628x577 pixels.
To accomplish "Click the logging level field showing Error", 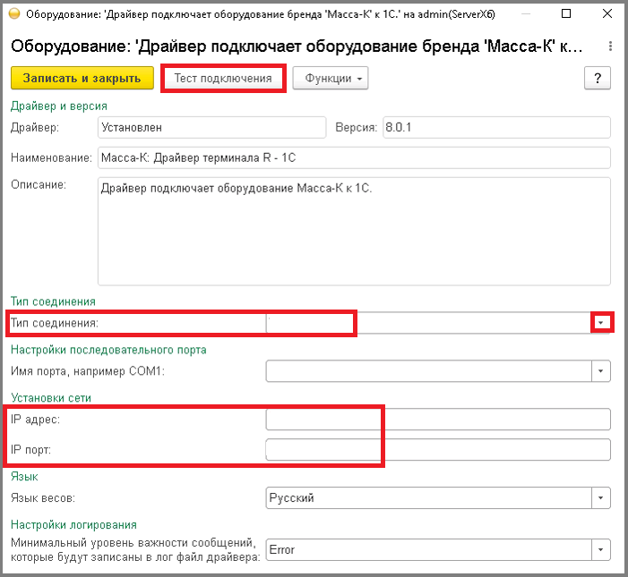I will click(428, 550).
